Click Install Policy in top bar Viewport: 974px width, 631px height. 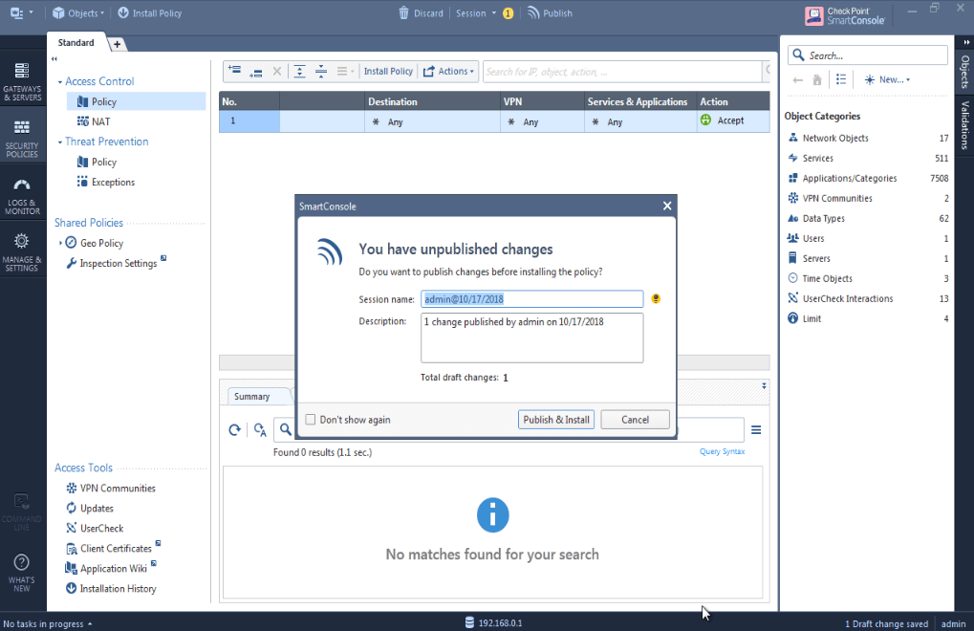pyautogui.click(x=150, y=13)
